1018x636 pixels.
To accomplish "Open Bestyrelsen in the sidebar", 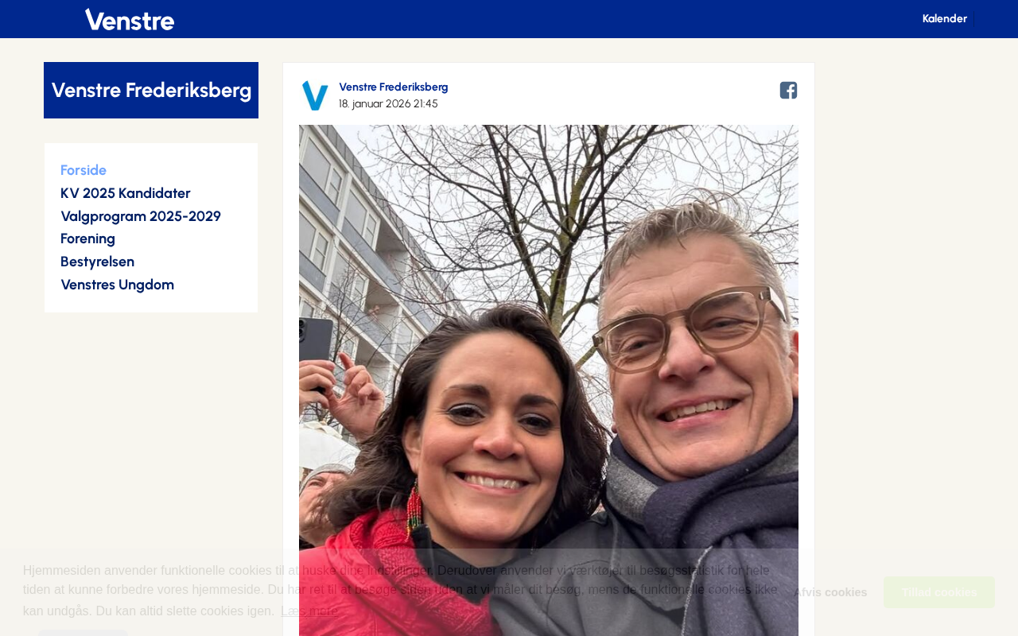I will tap(97, 262).
